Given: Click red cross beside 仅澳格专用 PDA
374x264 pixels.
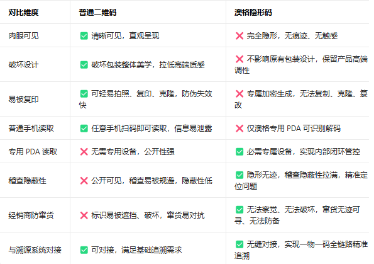Looking at the screenshot, I should pyautogui.click(x=239, y=129).
